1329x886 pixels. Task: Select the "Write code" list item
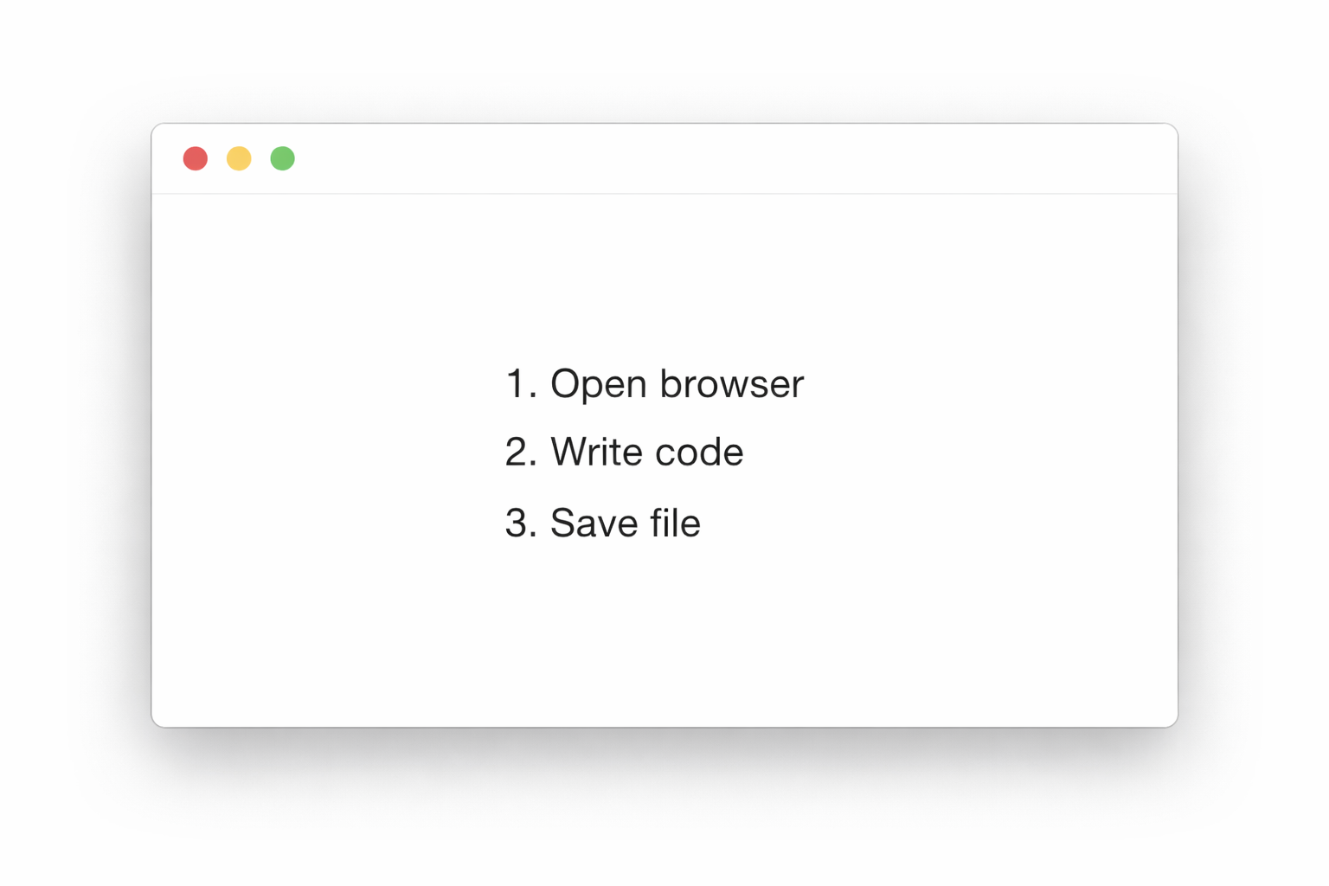click(646, 453)
